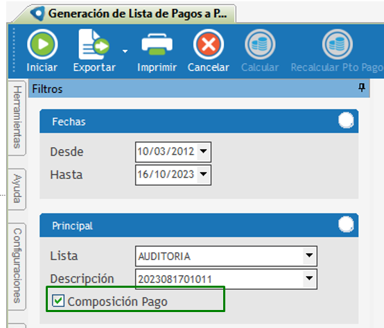Collapse the Fechas section with round button

coord(346,120)
